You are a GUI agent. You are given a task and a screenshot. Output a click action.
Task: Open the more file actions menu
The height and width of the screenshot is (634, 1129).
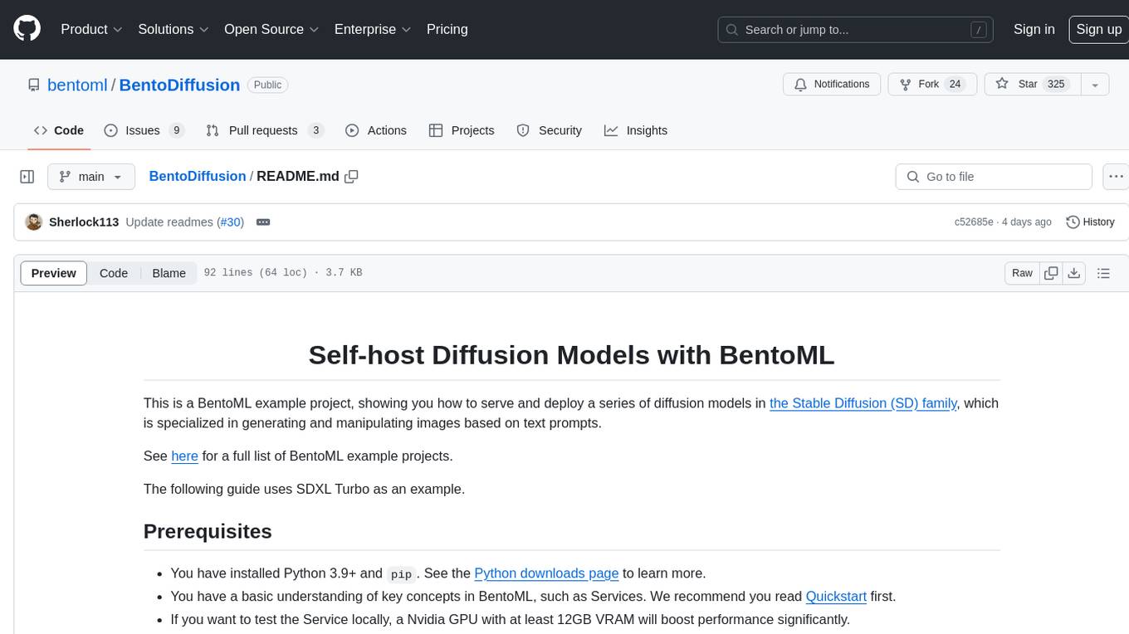click(1116, 177)
